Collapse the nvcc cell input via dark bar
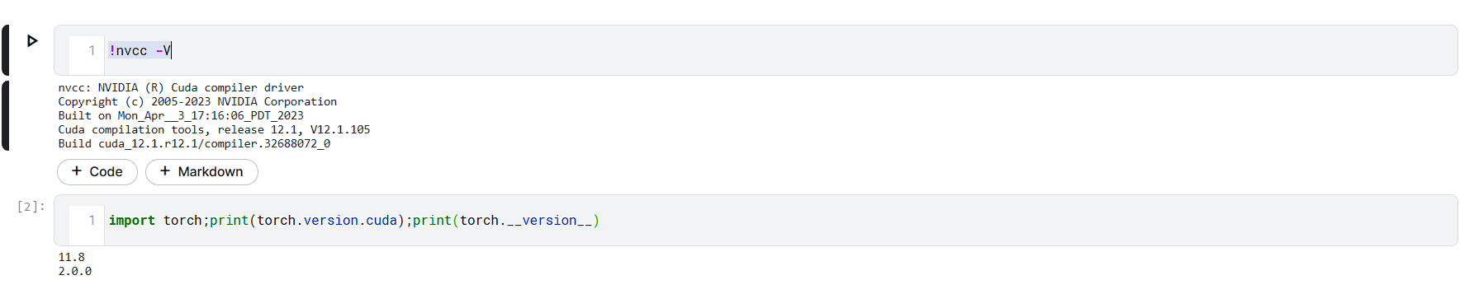The image size is (1469, 308). pos(6,50)
